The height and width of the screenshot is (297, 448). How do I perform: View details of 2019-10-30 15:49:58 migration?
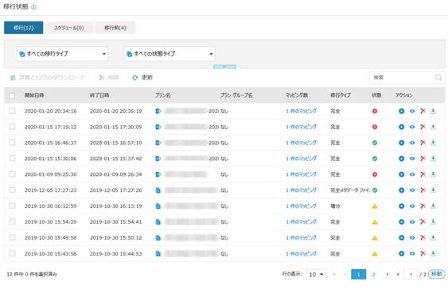(412, 237)
